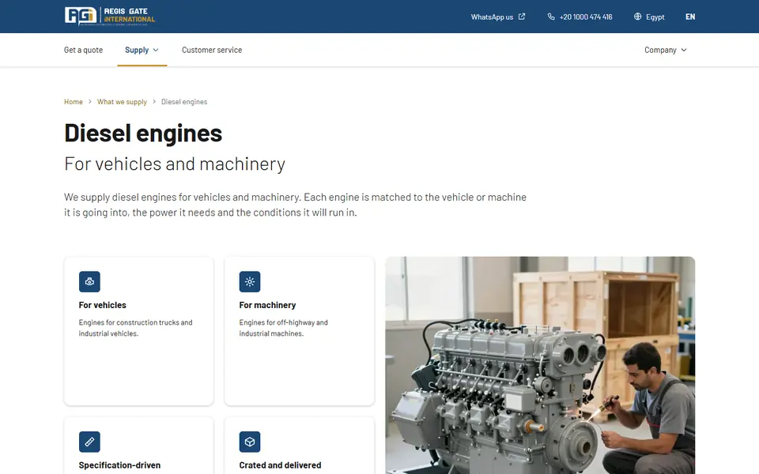
Task: Click the gear icon on For machinery card
Action: tap(250, 281)
